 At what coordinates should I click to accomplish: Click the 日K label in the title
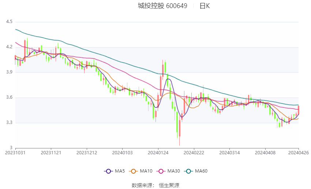(205, 6)
